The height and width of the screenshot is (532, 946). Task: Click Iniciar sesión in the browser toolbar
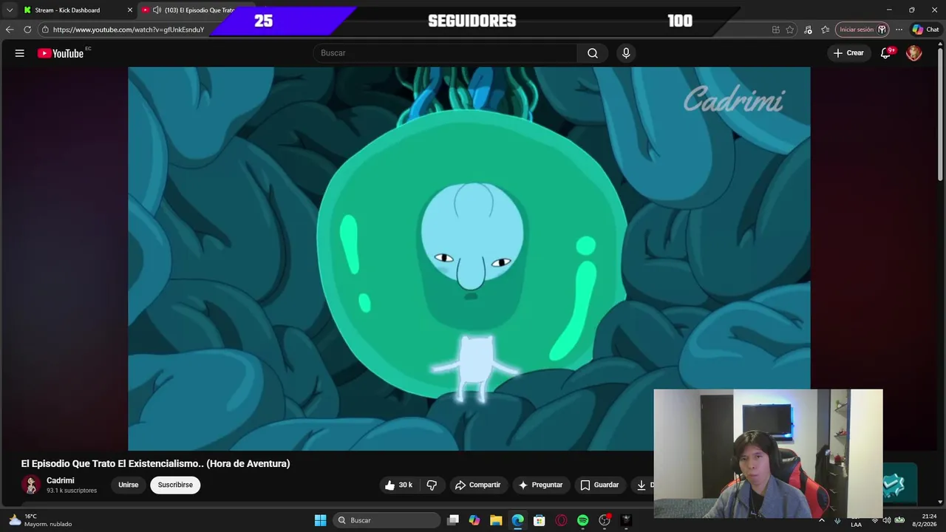[x=862, y=30]
